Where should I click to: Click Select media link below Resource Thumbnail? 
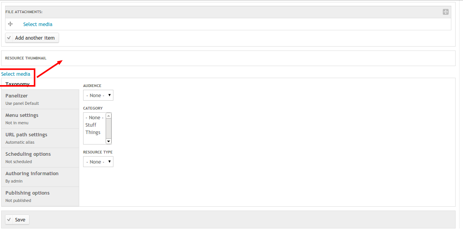click(x=16, y=74)
